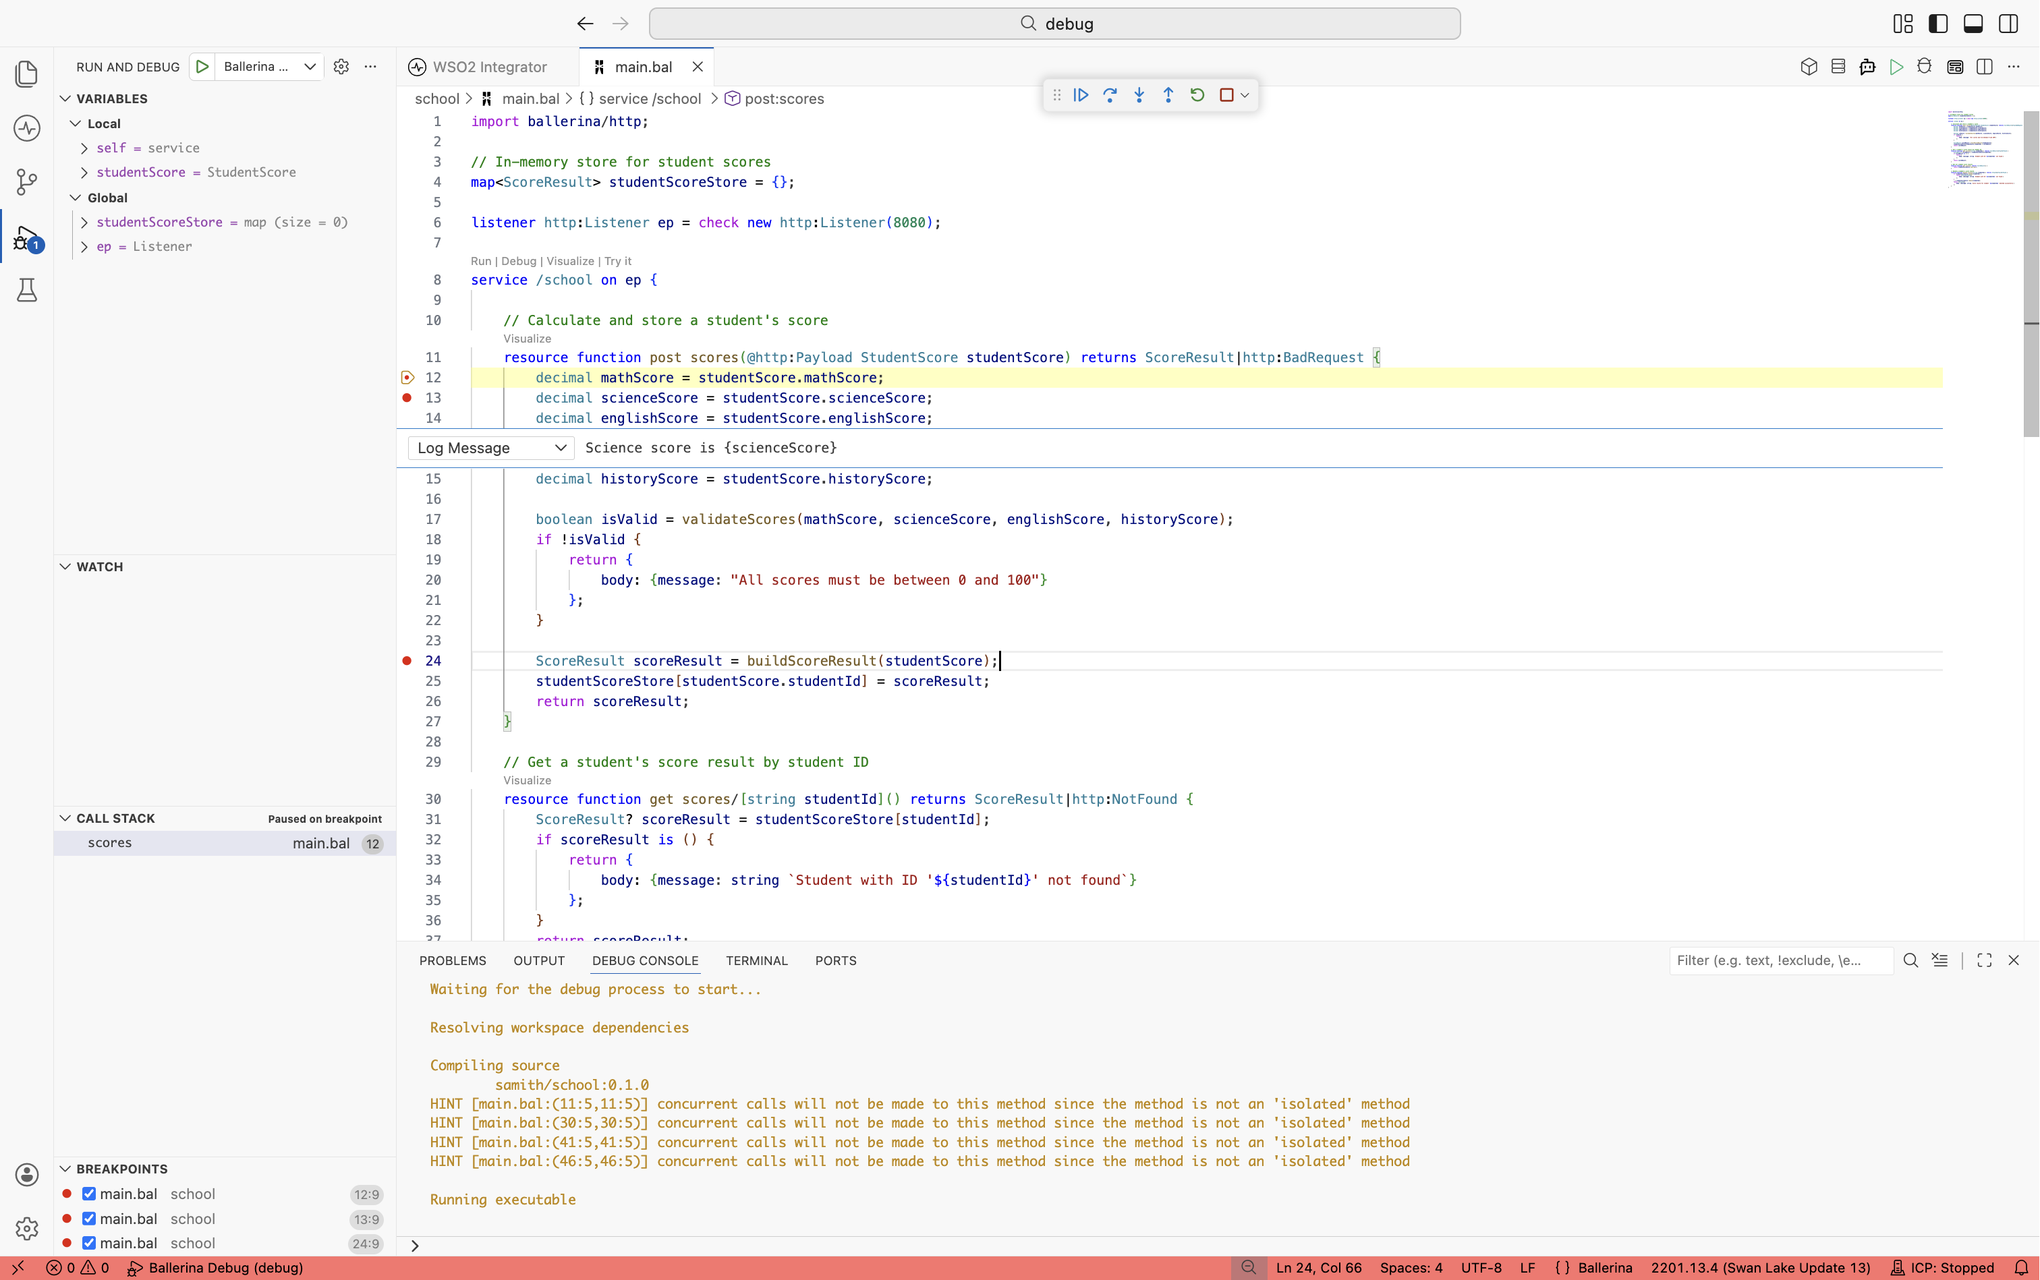Open Accounts icon in activity bar
This screenshot has height=1280, width=2040.
(26, 1174)
